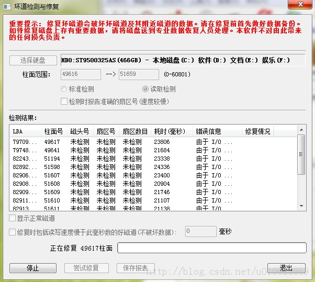Click the 修复情况 column header
Viewport: 315px width, 282px height.
tap(258, 131)
